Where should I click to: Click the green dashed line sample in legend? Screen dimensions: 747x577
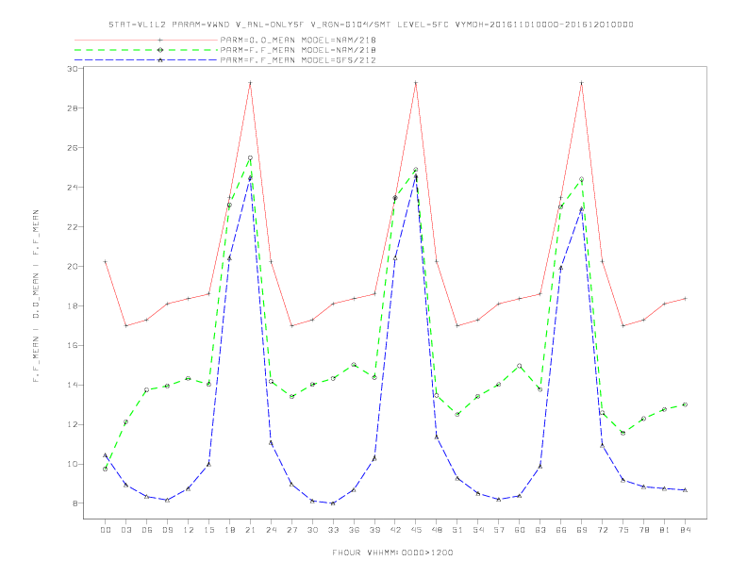tap(146, 50)
